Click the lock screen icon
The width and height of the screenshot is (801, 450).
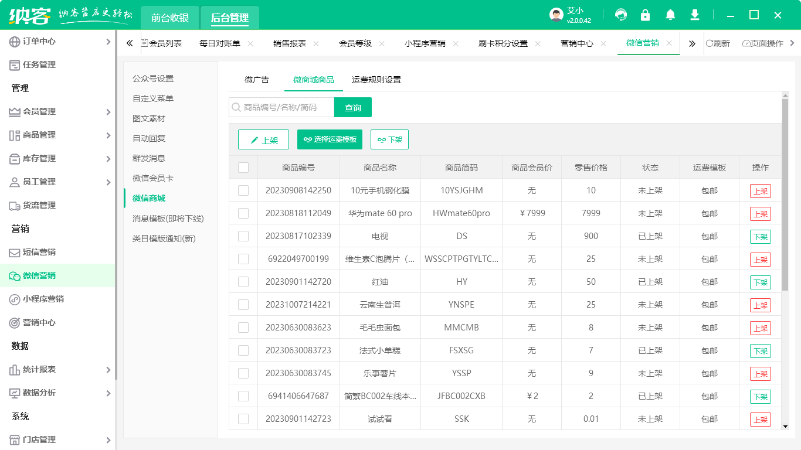pyautogui.click(x=645, y=14)
